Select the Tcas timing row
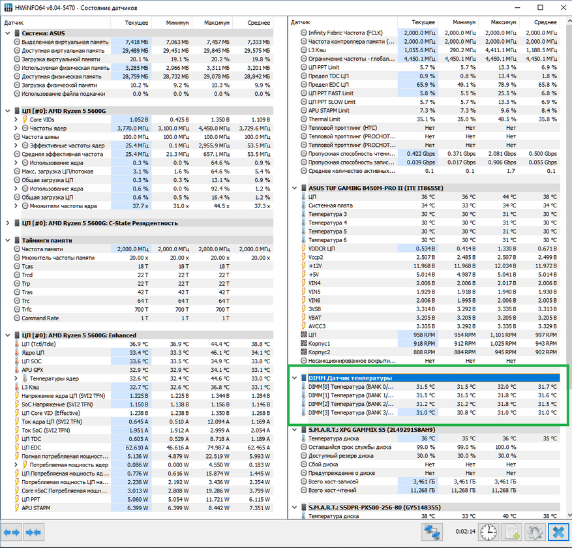Image resolution: width=572 pixels, height=548 pixels. click(x=143, y=266)
